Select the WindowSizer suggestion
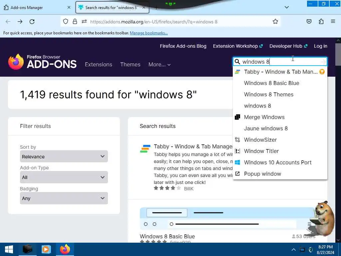Screen dimensions: 341x256 (x=280, y=140)
